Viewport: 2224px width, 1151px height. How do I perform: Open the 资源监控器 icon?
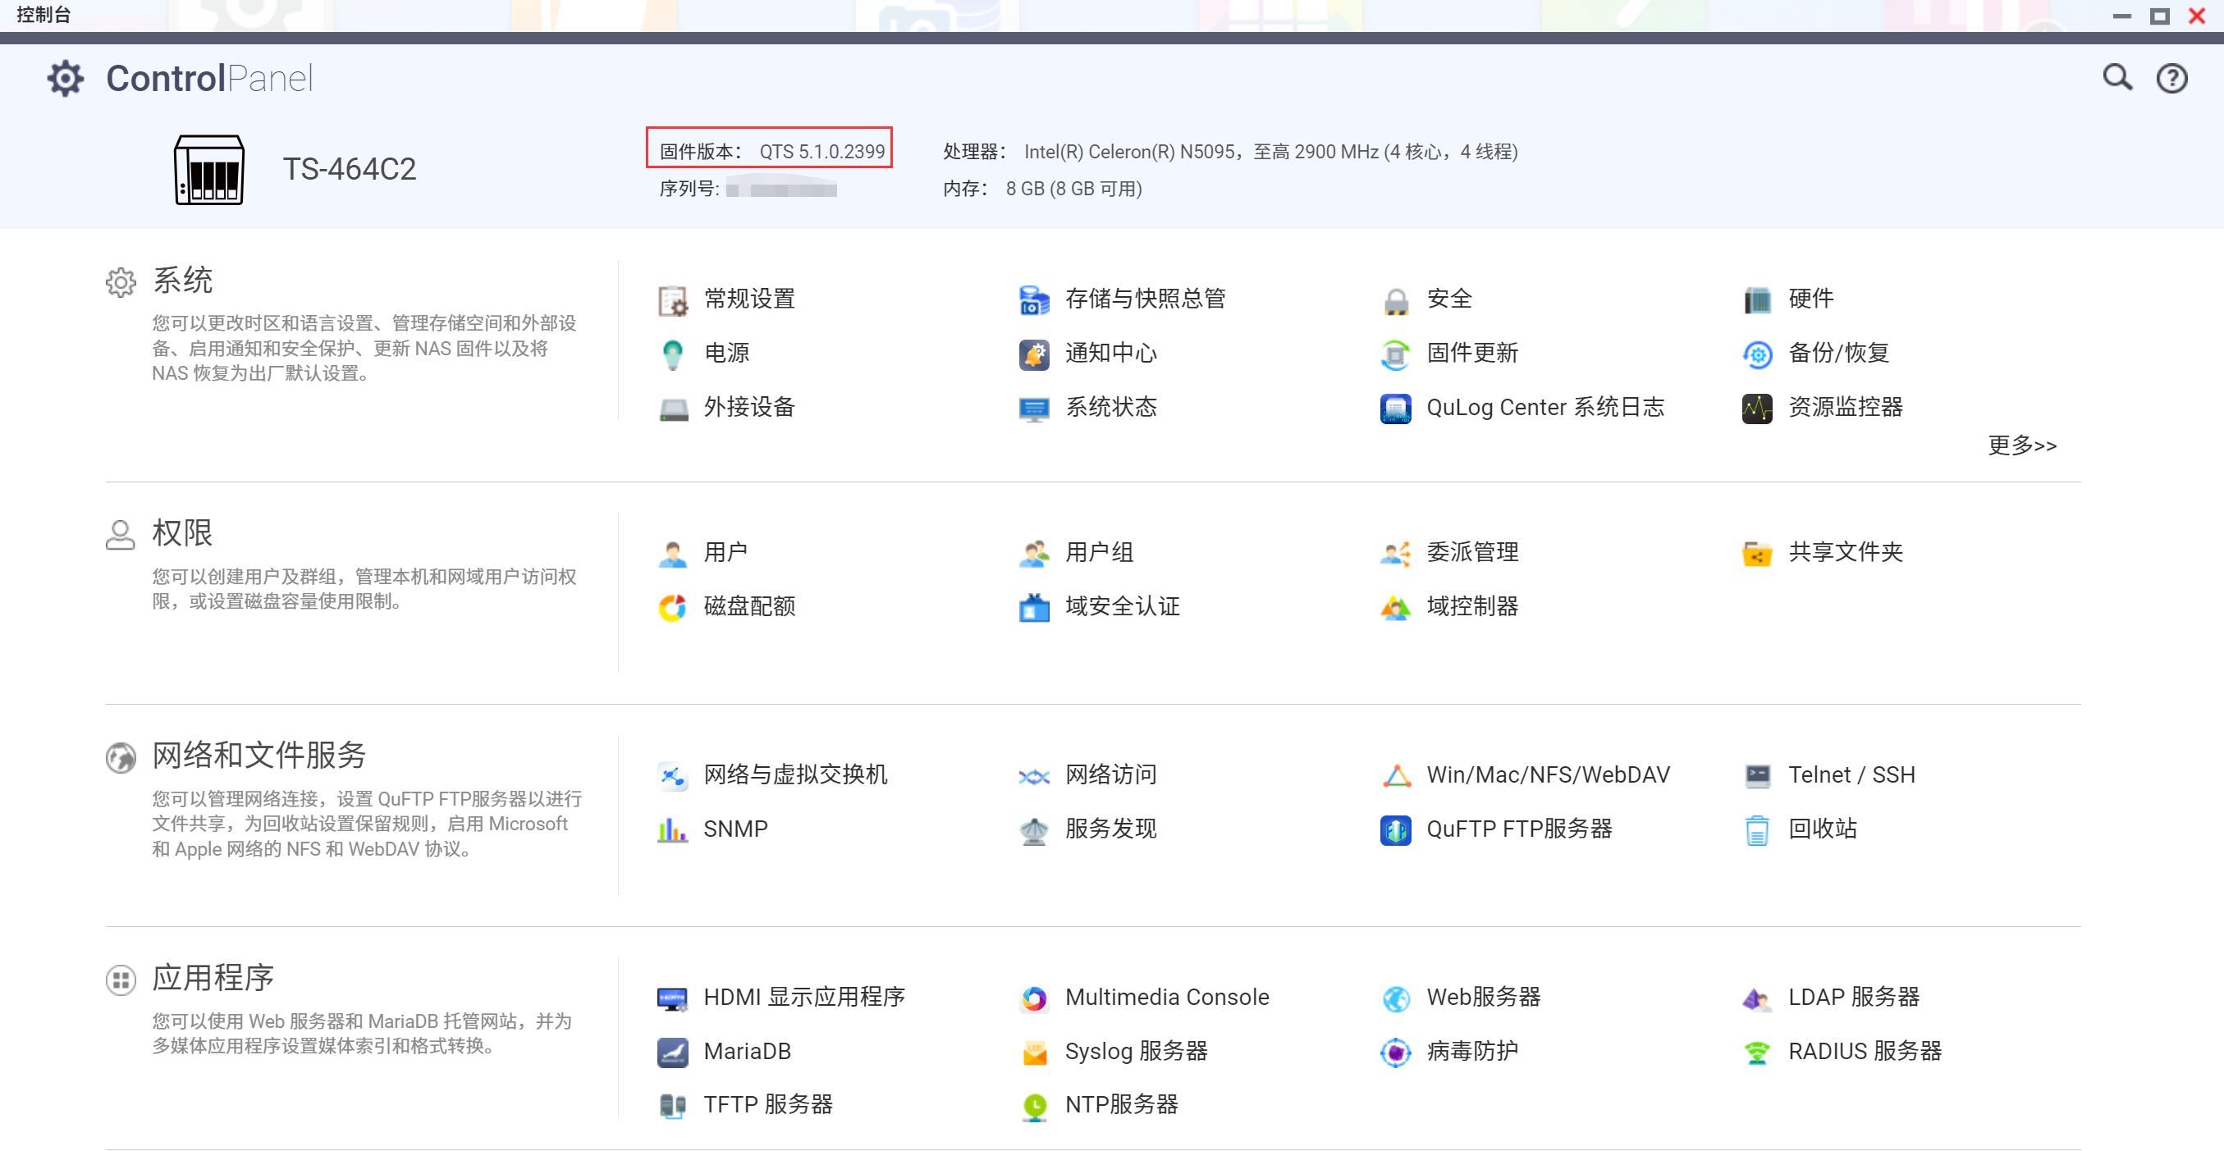1756,408
